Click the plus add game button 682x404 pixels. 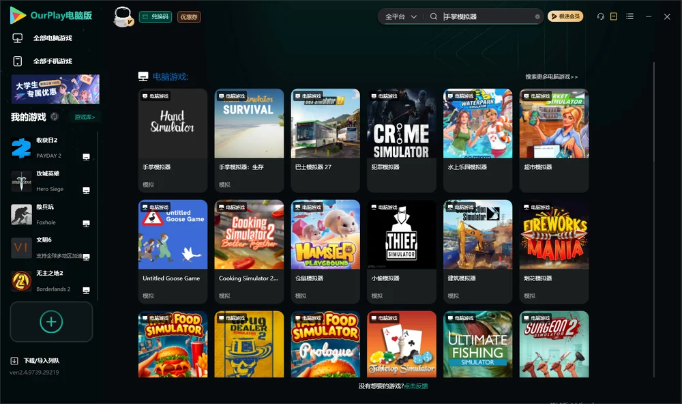coord(51,321)
